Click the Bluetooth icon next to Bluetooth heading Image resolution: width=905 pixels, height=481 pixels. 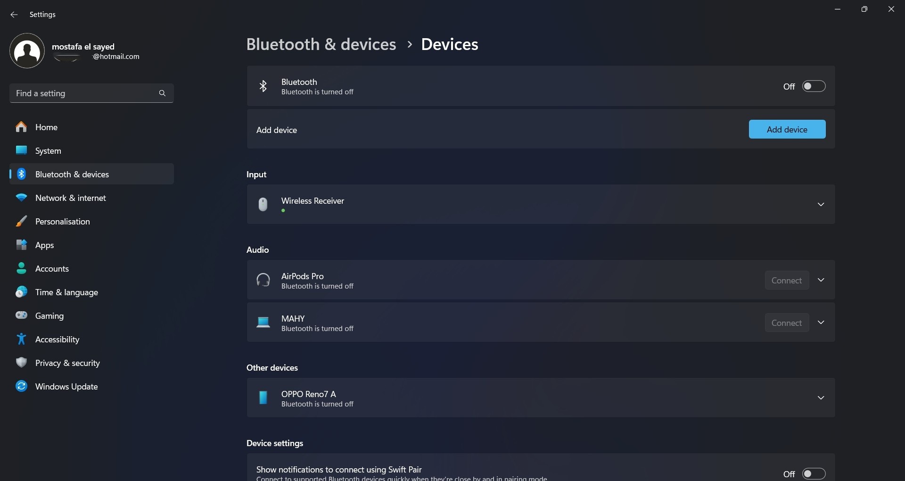point(263,86)
